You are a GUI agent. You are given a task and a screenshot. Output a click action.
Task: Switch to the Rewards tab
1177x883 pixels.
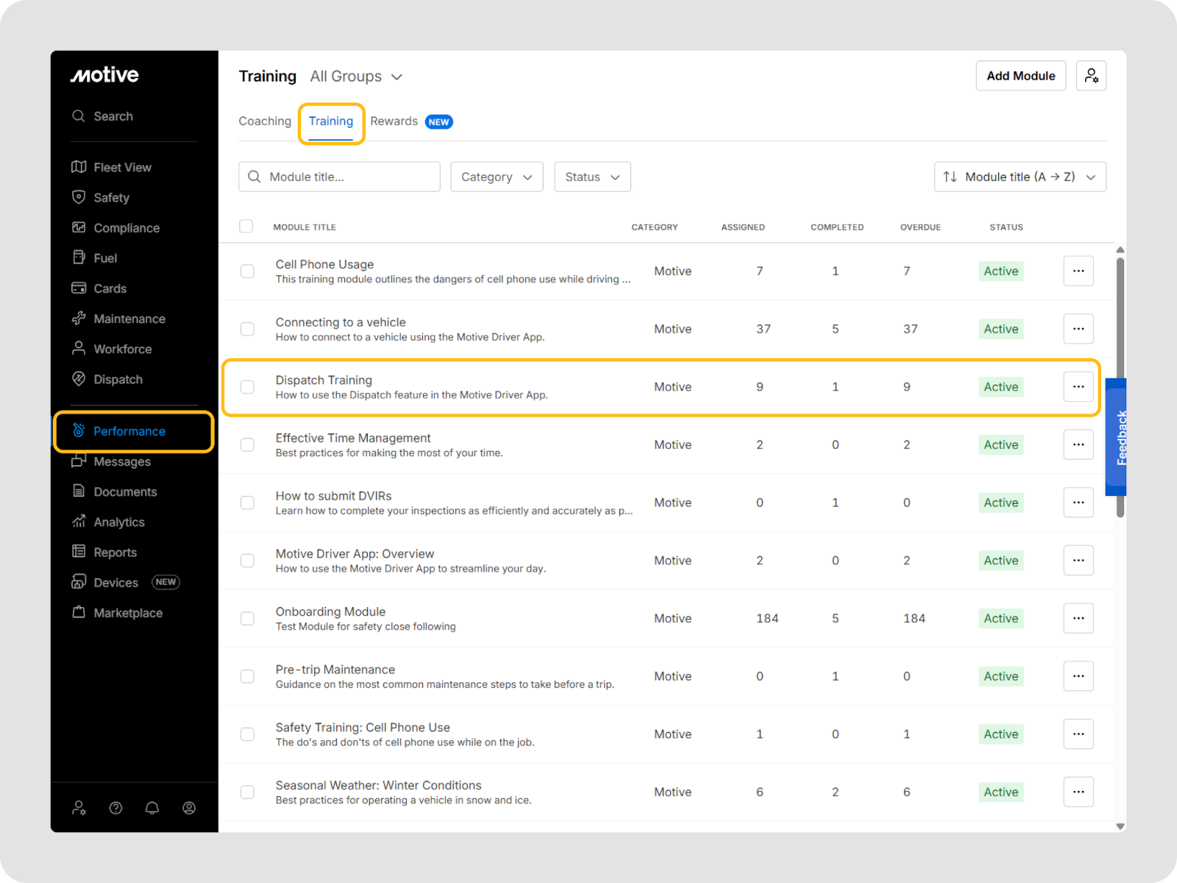[x=394, y=121]
